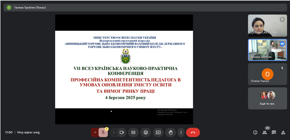Image resolution: width=290 pixels, height=140 pixels.
Task: Toggle the camera on or off
Action: 122,133
